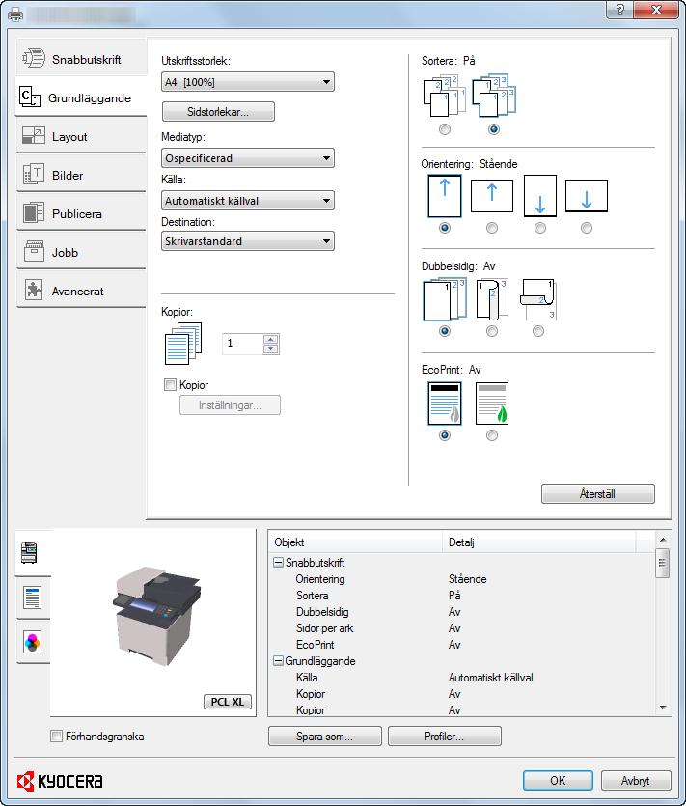Open the Avancerat tab

pos(81,291)
